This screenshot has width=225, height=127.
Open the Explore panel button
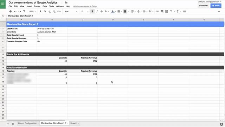coord(221,124)
